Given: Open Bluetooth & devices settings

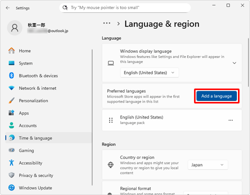Looking at the screenshot, I should (48, 75).
